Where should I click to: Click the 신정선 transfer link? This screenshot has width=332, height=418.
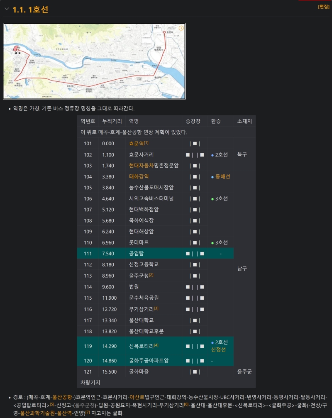218,350
